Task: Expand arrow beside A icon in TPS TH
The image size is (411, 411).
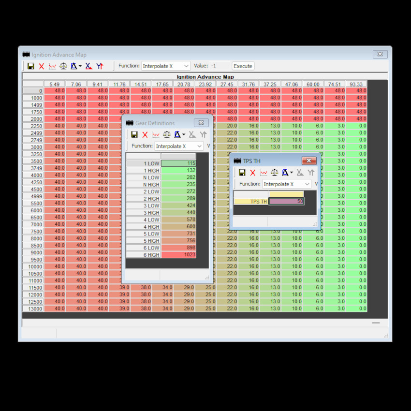Action: tap(292, 173)
